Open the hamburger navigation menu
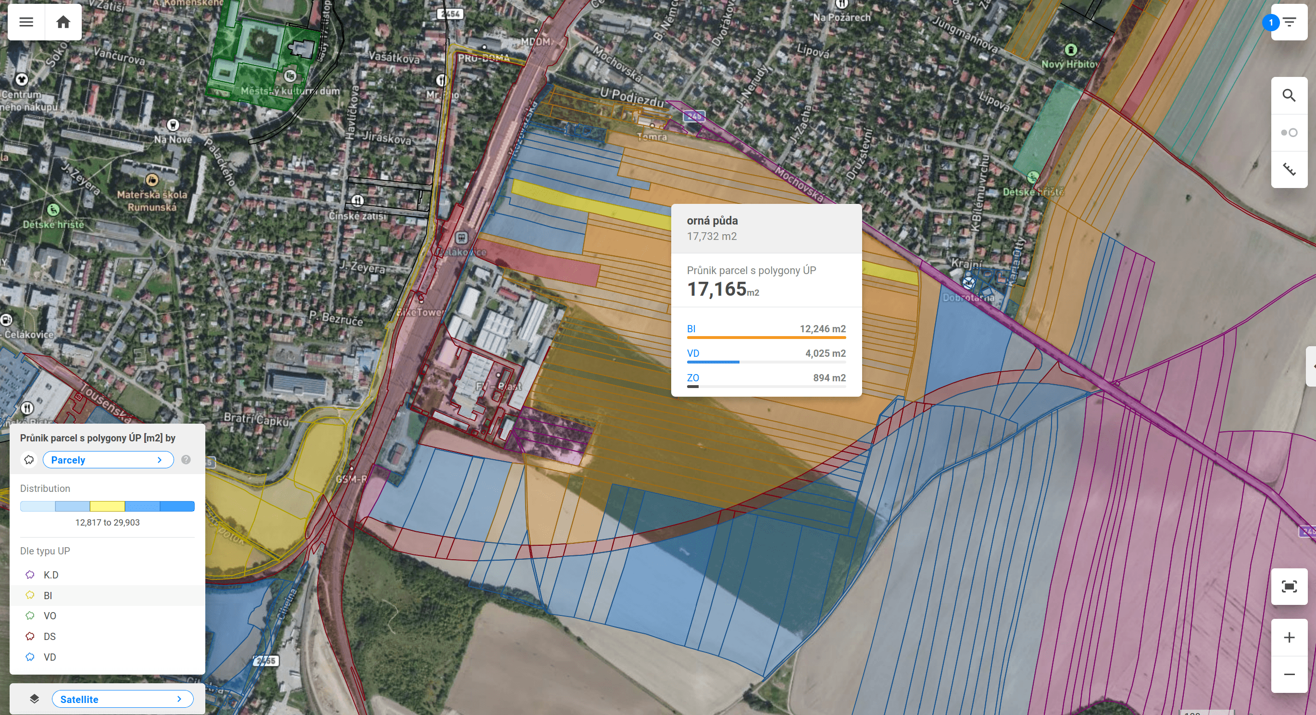The image size is (1316, 715). tap(25, 22)
